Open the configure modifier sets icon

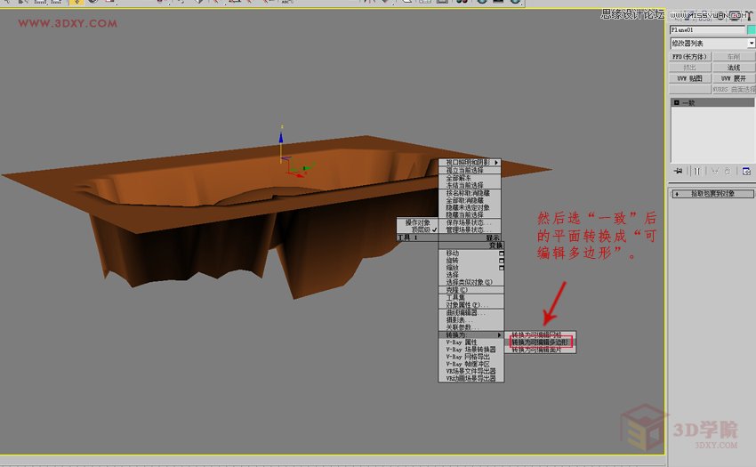(x=746, y=171)
